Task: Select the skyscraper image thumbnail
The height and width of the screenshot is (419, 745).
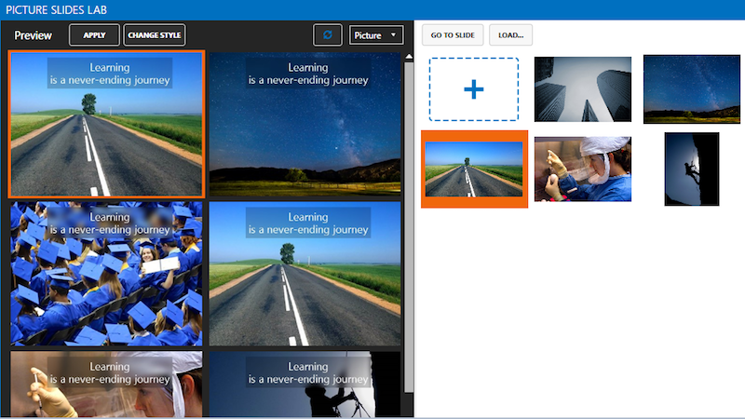Action: 582,89
